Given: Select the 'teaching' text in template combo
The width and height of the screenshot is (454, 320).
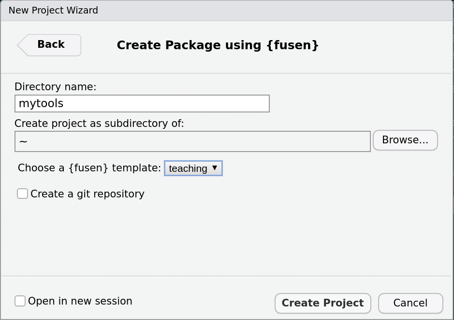Looking at the screenshot, I should (188, 168).
